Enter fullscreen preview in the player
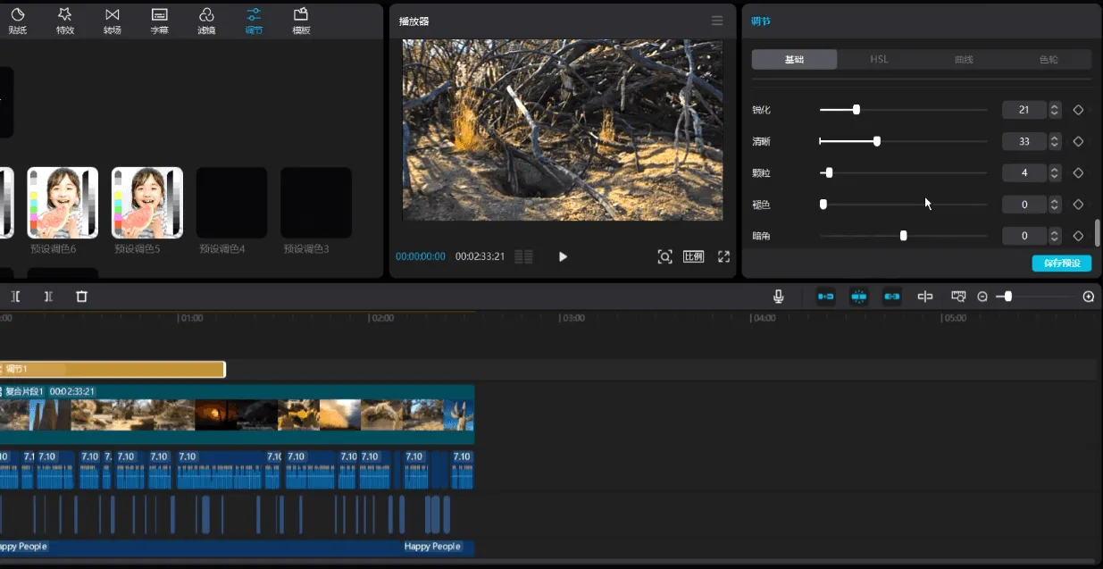This screenshot has height=569, width=1103. click(724, 256)
